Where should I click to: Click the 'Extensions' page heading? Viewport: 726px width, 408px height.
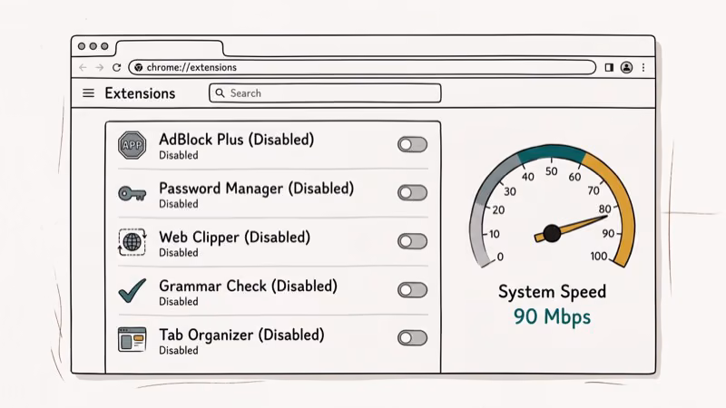[x=140, y=93]
